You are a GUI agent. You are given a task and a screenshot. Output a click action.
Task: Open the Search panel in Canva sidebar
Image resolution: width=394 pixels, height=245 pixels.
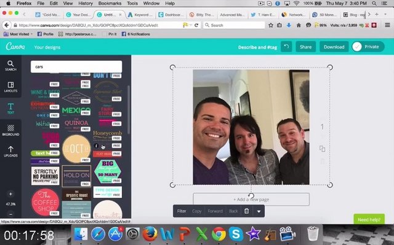click(x=10, y=66)
